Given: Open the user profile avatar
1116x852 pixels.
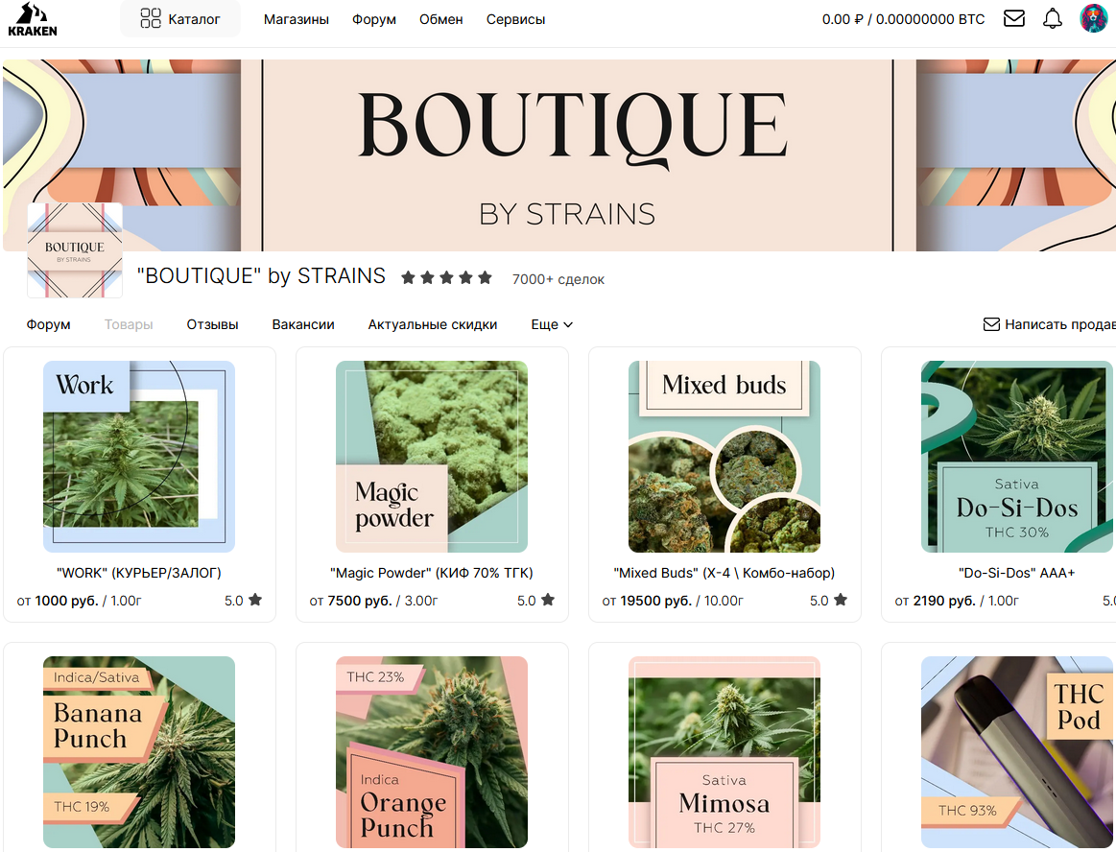Looking at the screenshot, I should coord(1093,18).
